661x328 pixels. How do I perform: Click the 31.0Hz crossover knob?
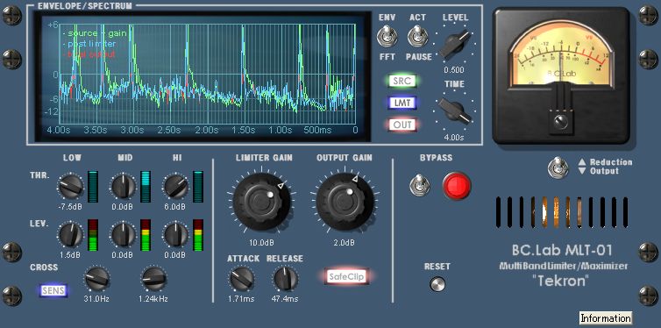(x=97, y=279)
